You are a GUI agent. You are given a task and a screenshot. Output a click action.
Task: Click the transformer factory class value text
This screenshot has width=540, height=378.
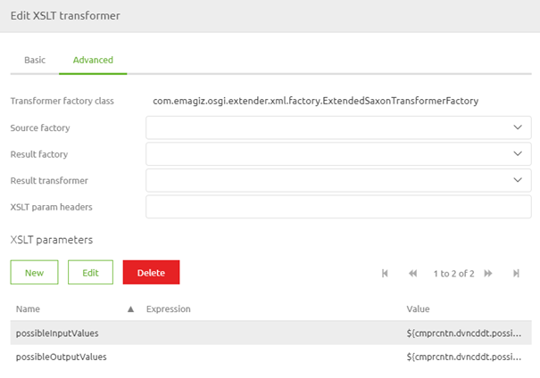pos(316,101)
